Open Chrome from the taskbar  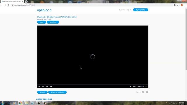tap(20, 103)
